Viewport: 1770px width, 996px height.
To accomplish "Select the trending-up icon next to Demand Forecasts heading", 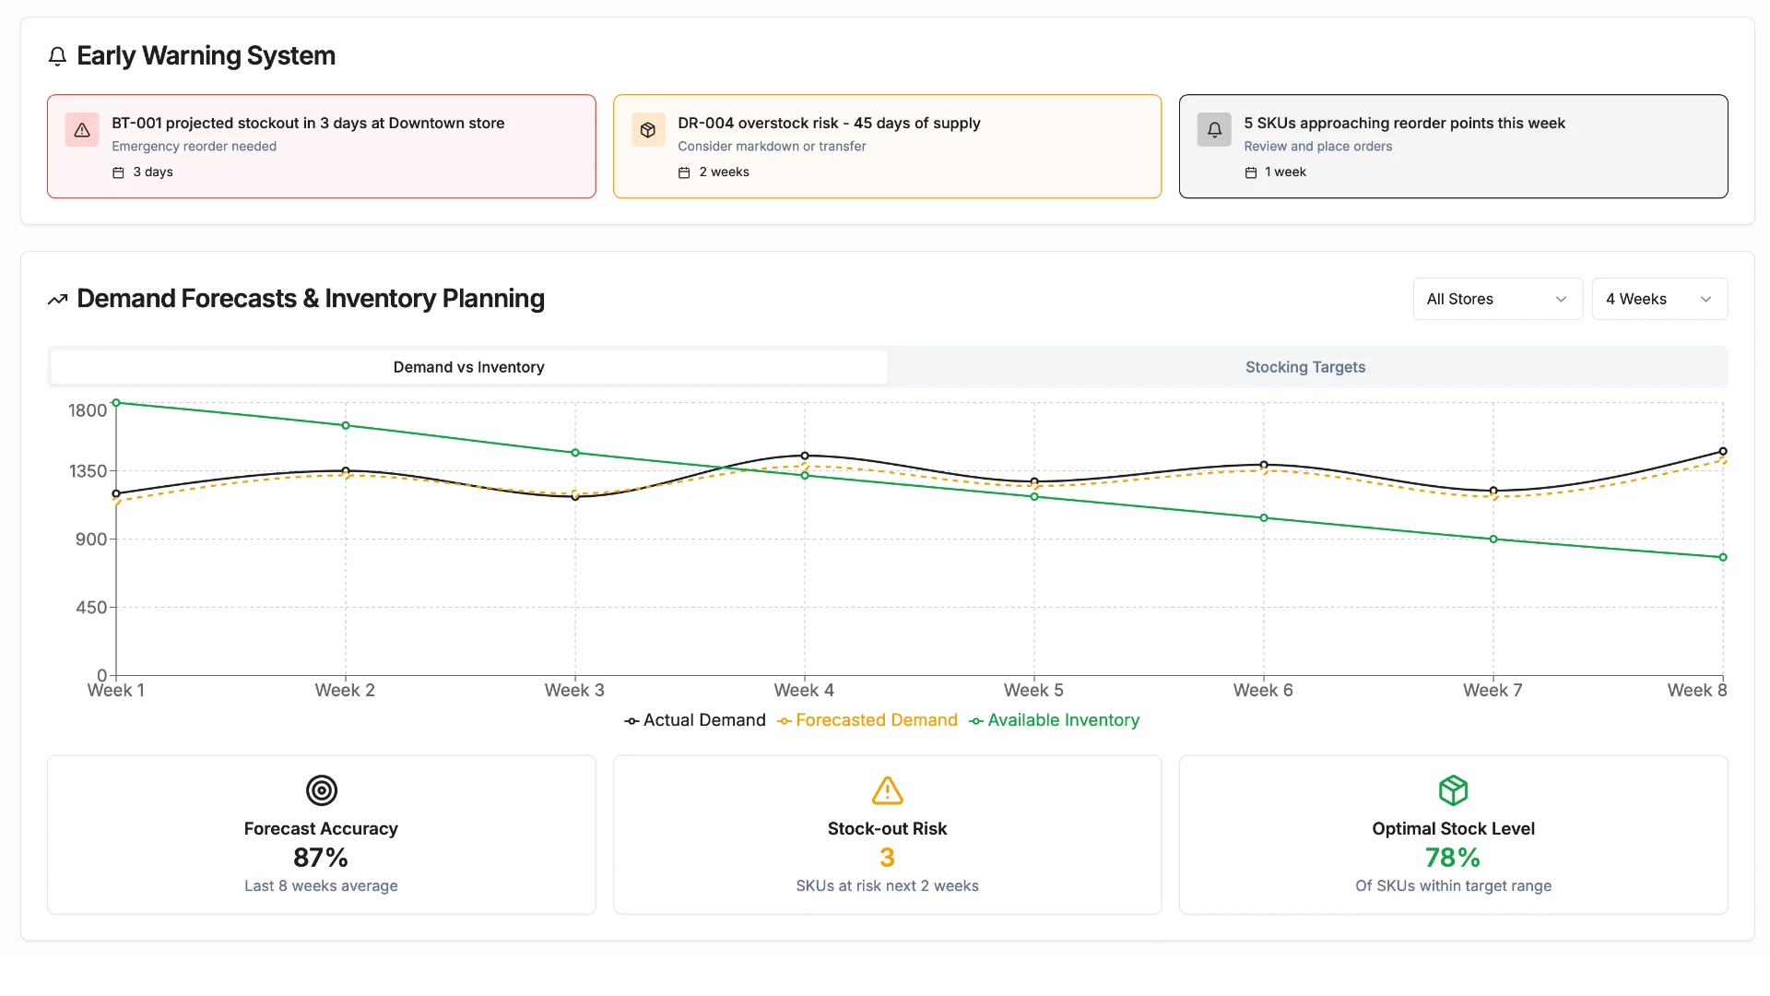I will (x=57, y=299).
